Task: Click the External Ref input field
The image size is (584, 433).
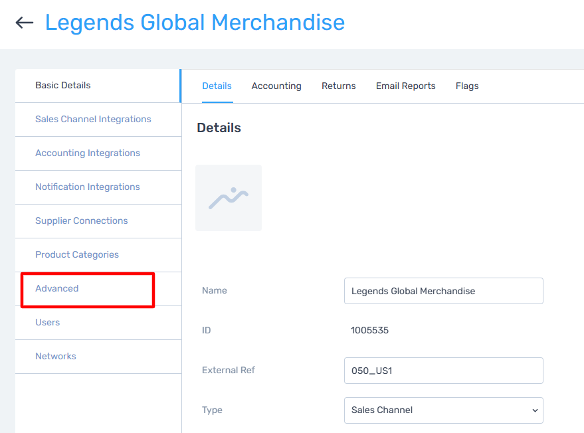Action: pos(444,371)
